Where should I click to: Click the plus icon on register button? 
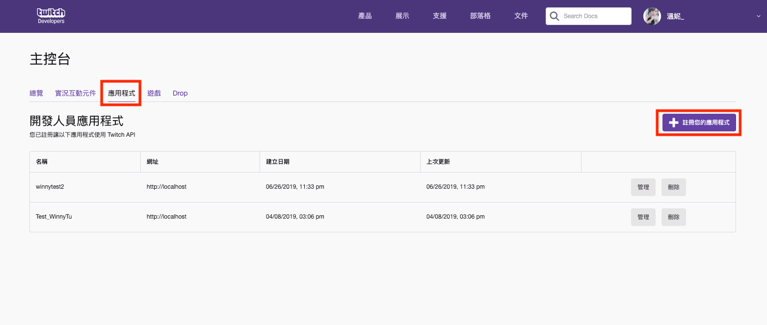pos(674,123)
